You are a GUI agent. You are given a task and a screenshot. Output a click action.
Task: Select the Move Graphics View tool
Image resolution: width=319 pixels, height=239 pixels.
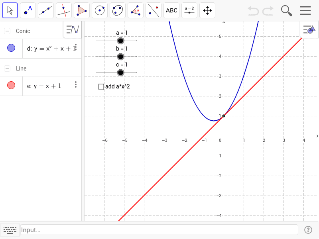[207, 10]
